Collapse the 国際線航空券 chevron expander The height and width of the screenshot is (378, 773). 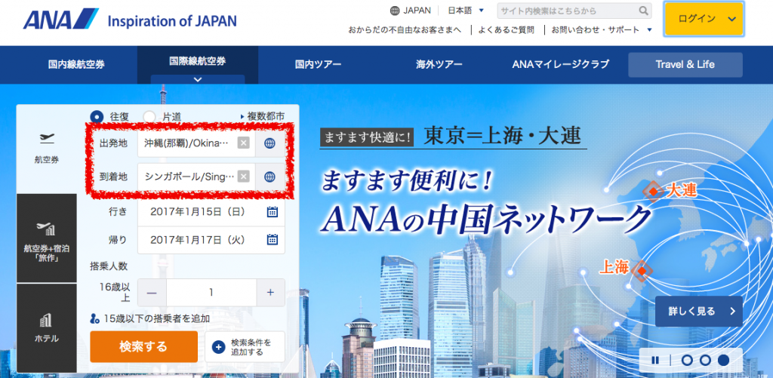198,79
